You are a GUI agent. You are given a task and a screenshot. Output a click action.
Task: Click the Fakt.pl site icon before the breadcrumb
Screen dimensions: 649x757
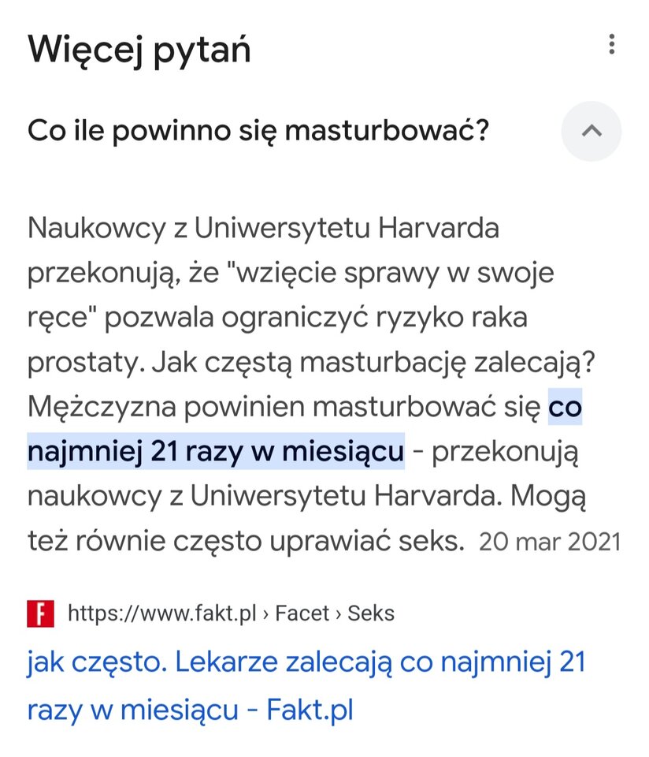(x=42, y=611)
